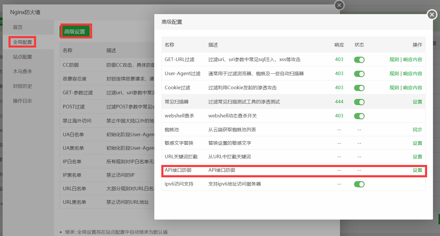Click the IP黑名单 row name

pyautogui.click(x=72, y=175)
